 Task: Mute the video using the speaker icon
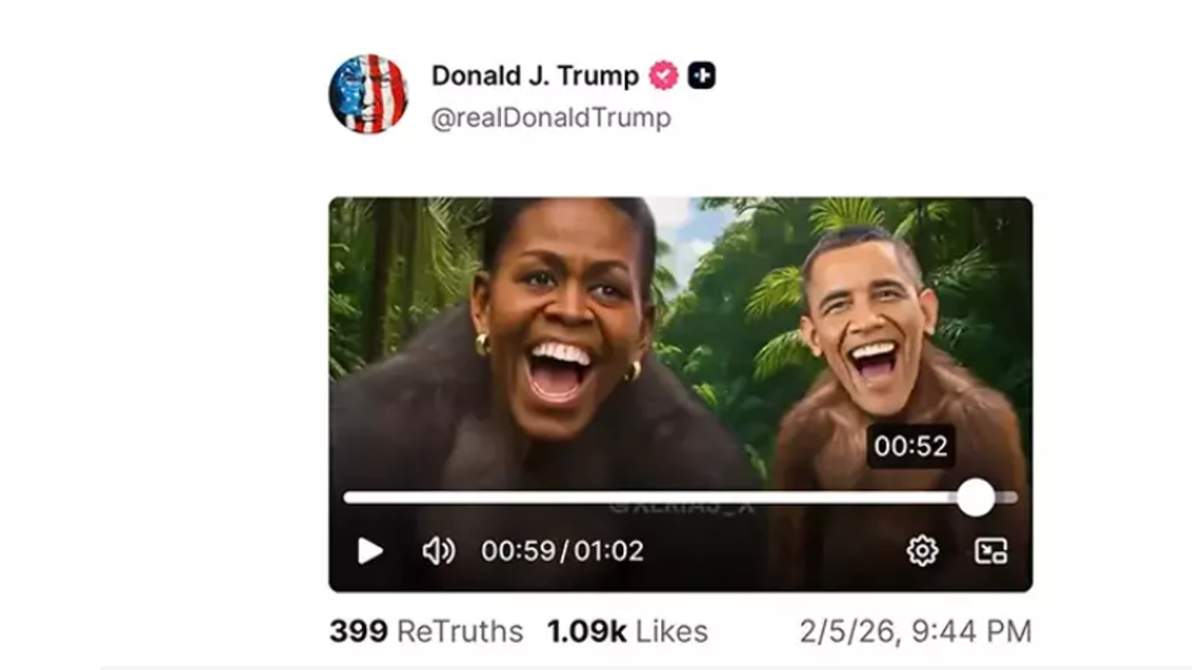click(438, 551)
